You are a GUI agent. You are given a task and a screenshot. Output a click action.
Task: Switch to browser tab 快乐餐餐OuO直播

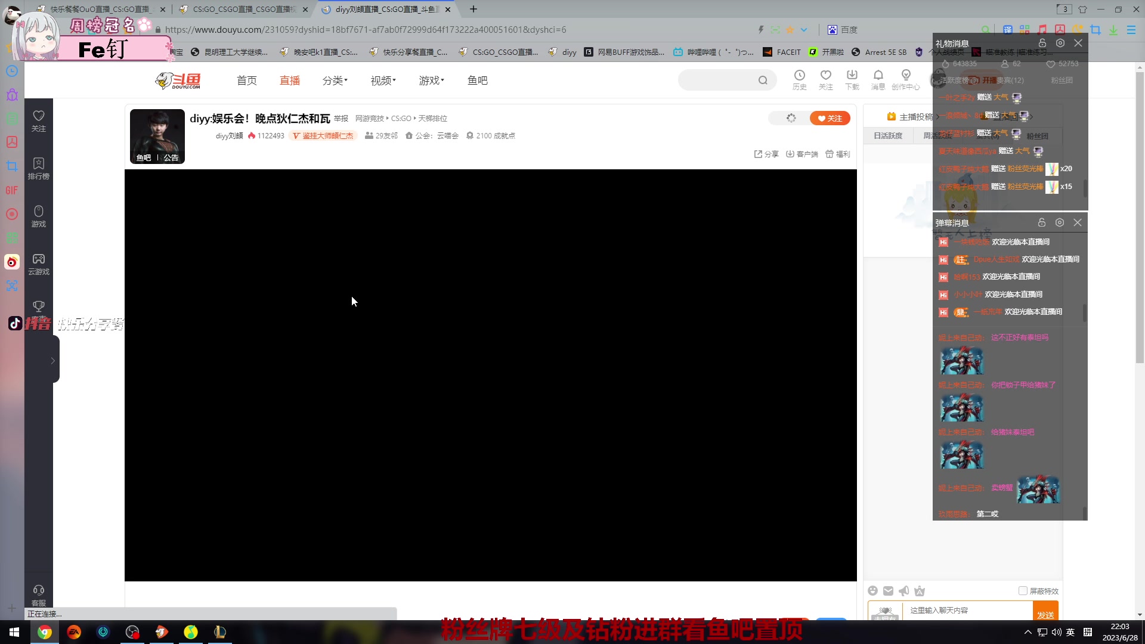[x=101, y=10]
